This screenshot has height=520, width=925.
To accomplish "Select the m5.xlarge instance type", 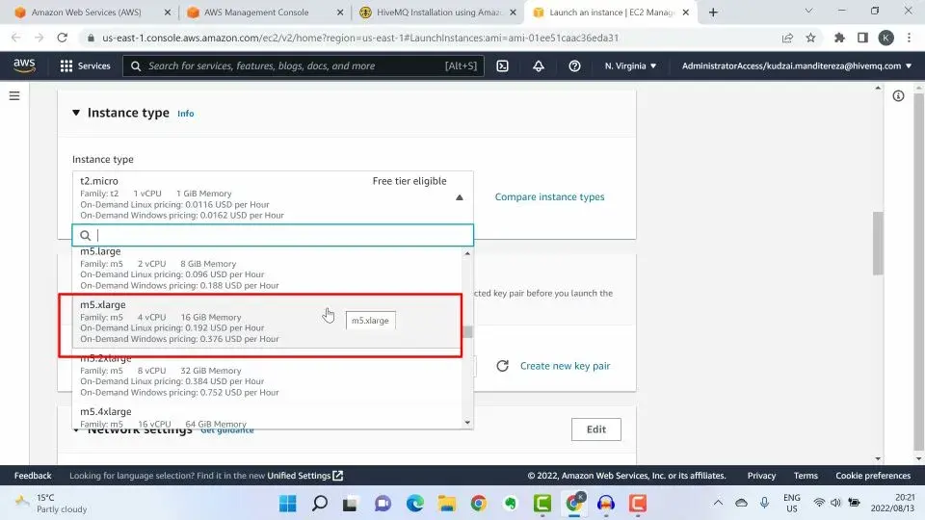I will (267, 322).
